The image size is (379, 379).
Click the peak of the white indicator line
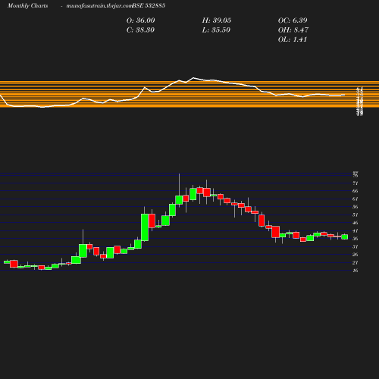[x=193, y=77]
